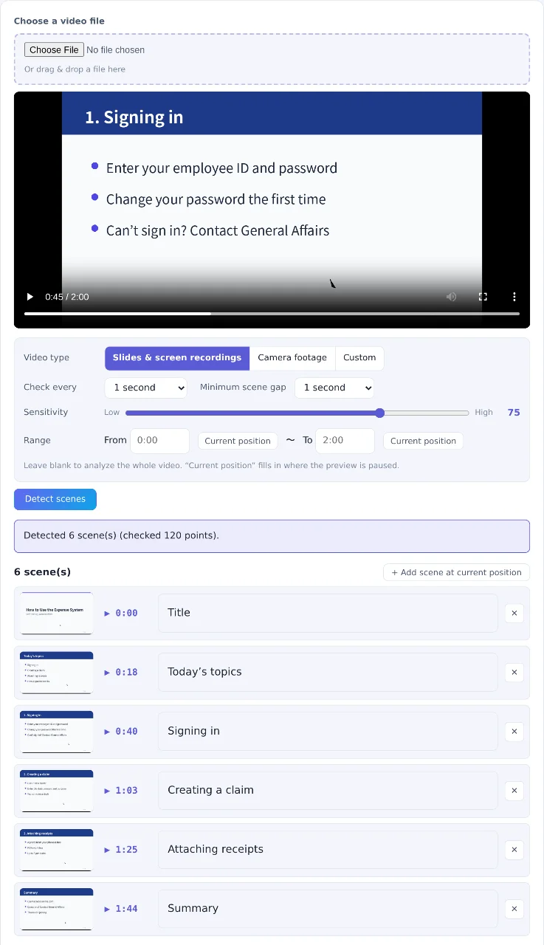Screen dimensions: 544x945
Task: Click the Choose File button
Action: 54,50
